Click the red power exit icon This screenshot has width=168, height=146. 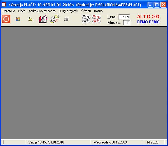point(6,19)
